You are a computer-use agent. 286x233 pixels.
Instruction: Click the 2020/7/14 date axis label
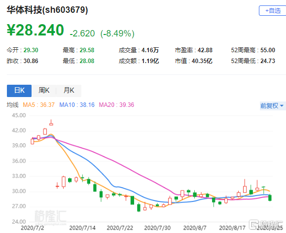tap(82, 228)
